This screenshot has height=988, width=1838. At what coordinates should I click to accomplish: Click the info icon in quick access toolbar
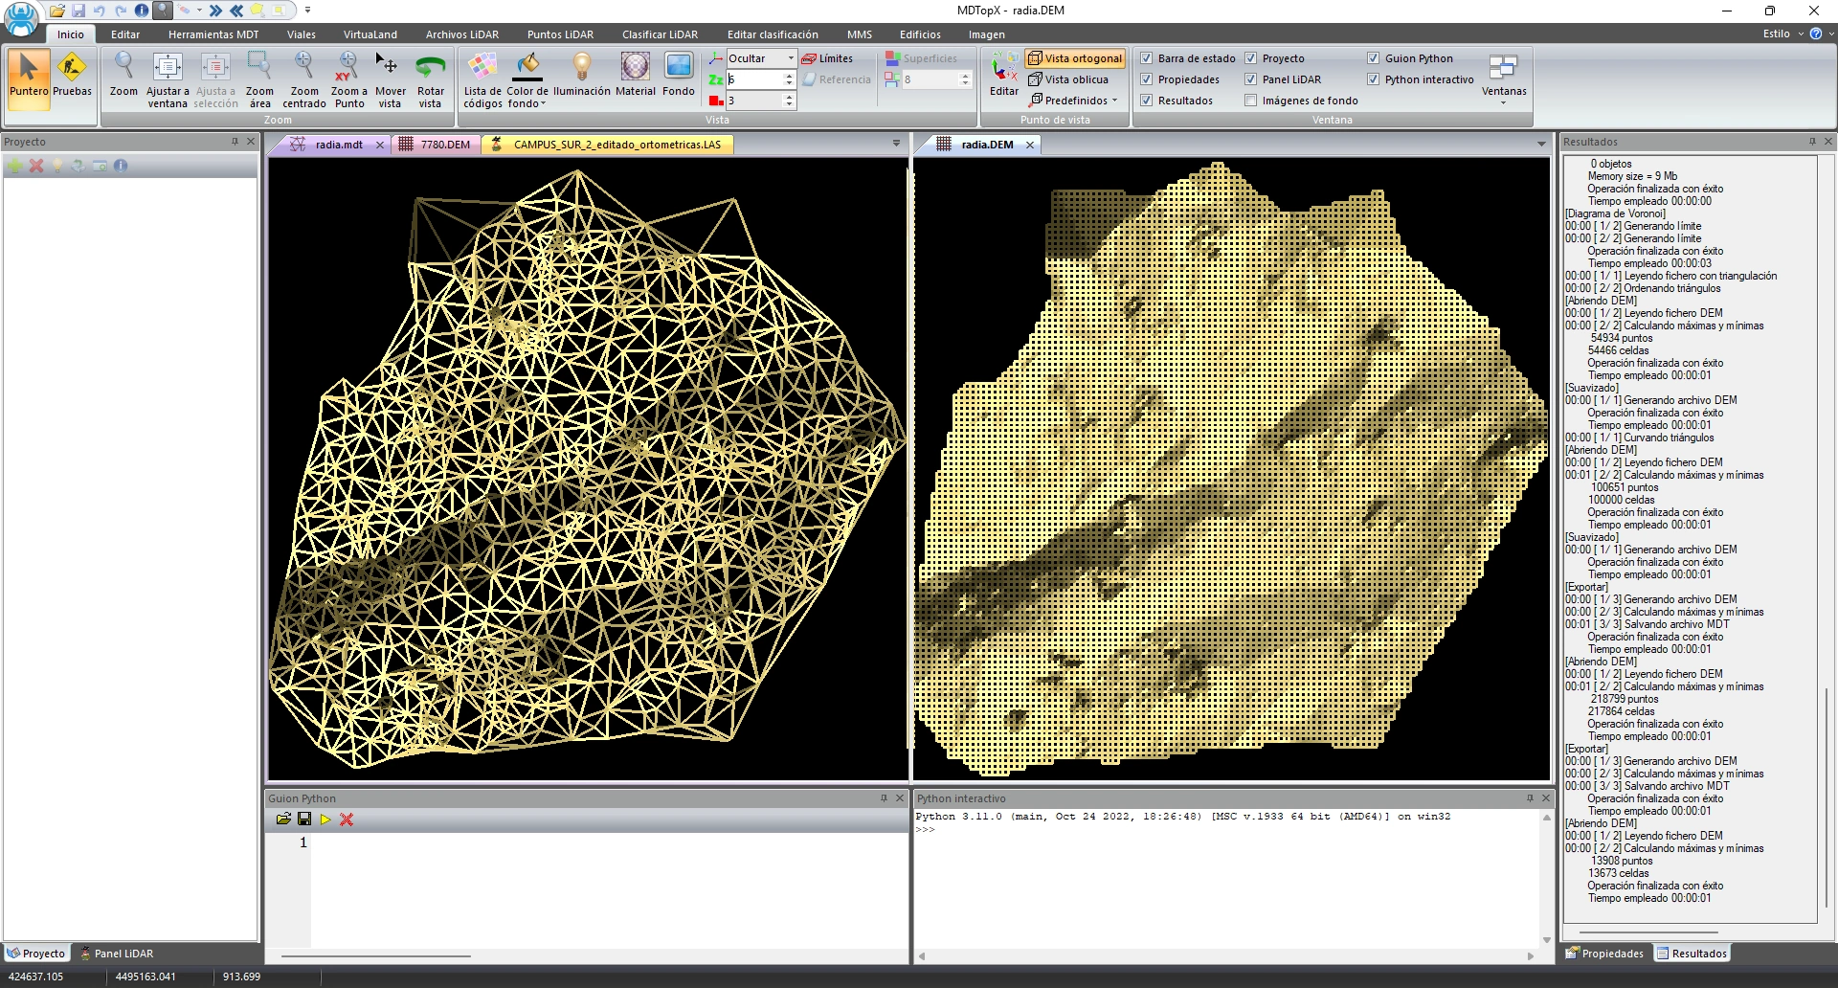click(142, 11)
